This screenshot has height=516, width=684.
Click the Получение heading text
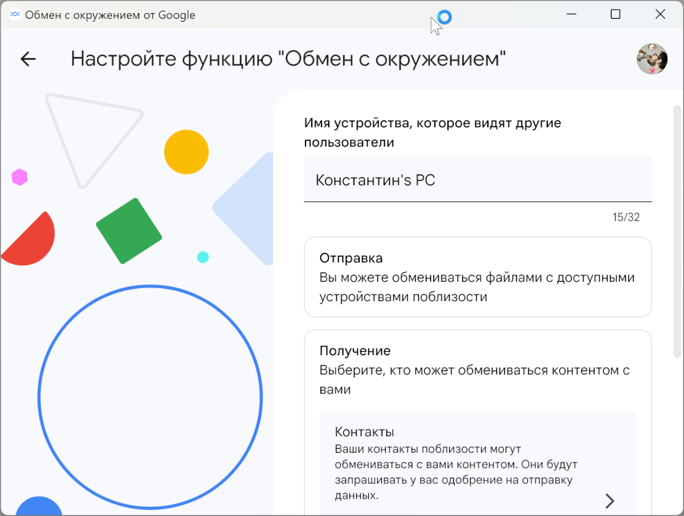tap(355, 351)
